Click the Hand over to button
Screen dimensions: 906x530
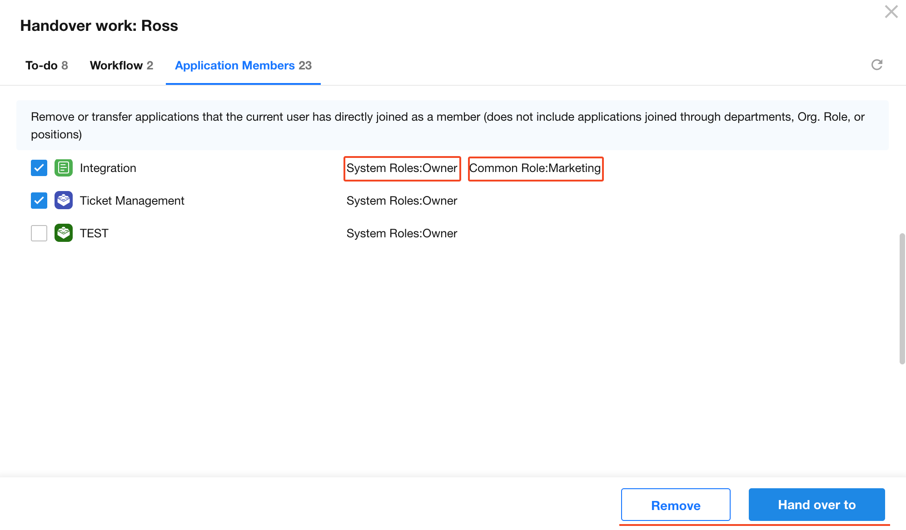[816, 505]
